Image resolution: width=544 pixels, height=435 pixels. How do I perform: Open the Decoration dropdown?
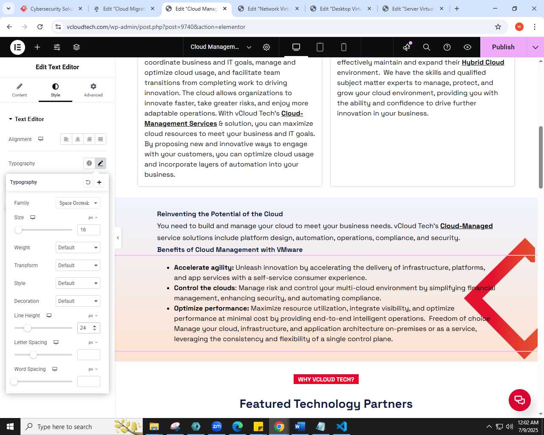pos(78,301)
